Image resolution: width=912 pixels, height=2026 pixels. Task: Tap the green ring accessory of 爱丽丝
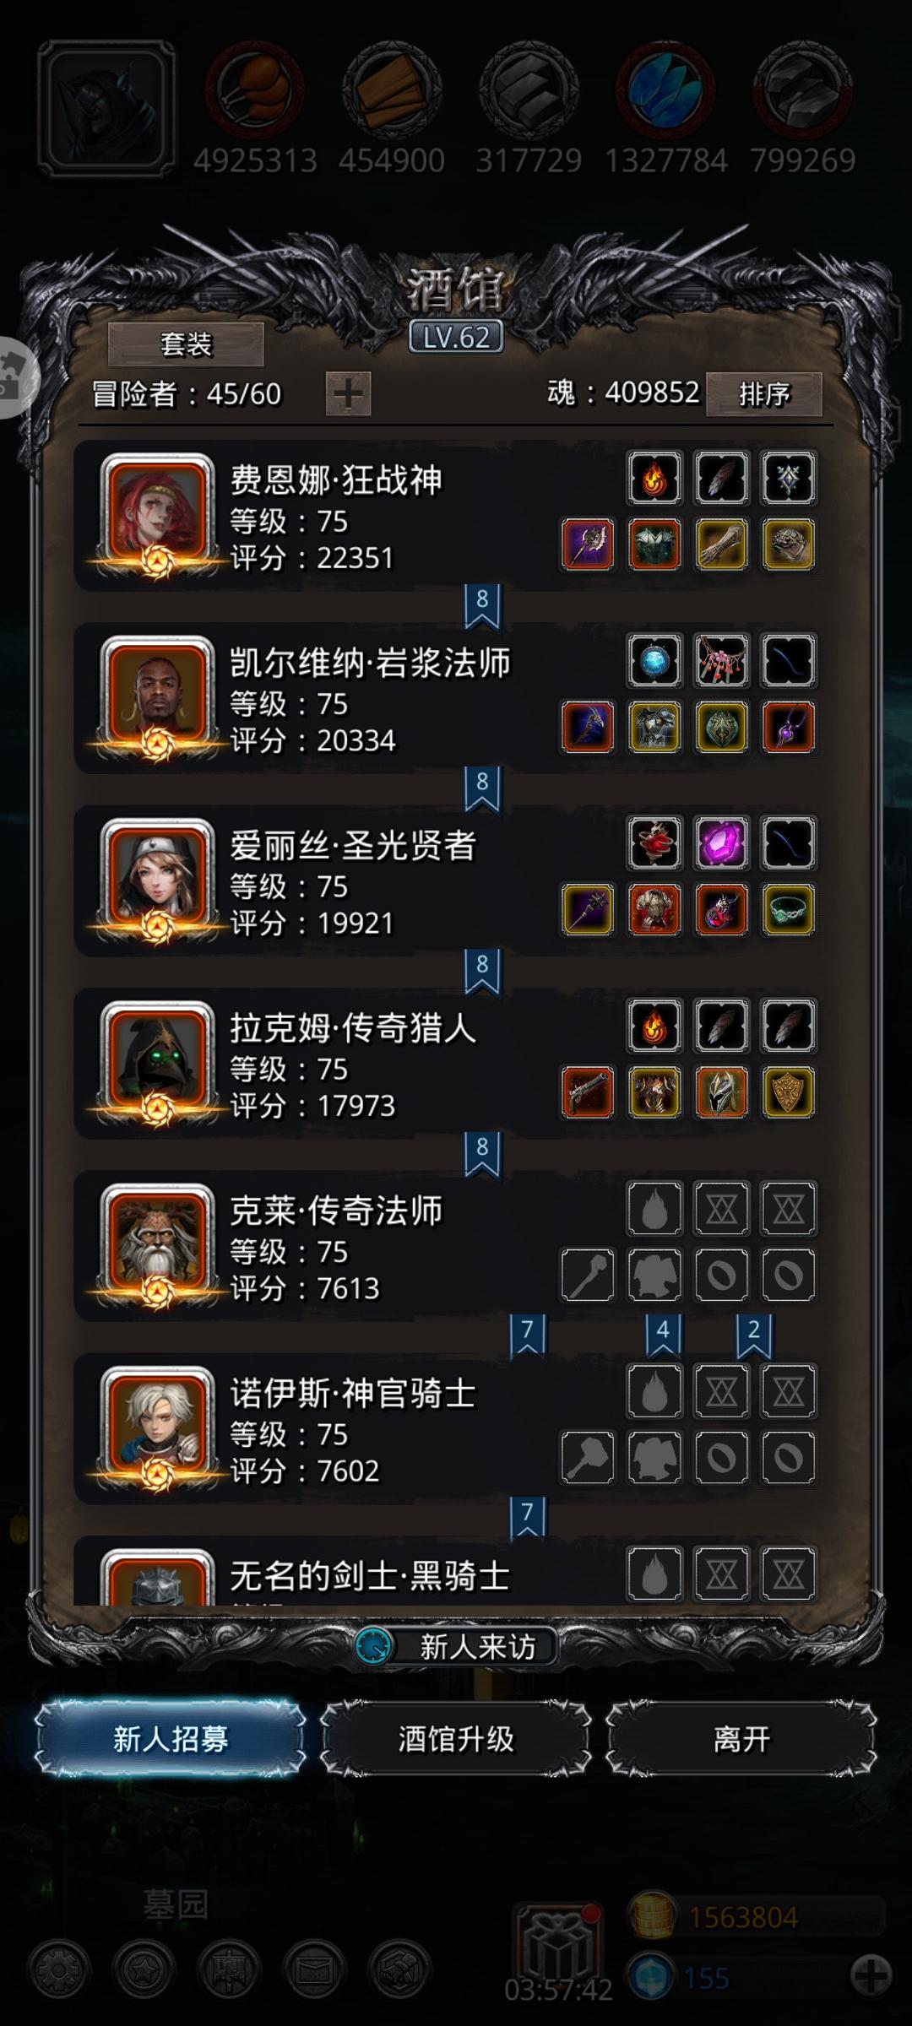(x=788, y=910)
